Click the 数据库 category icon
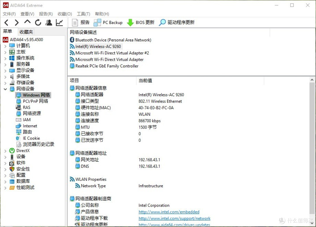 click(12, 181)
